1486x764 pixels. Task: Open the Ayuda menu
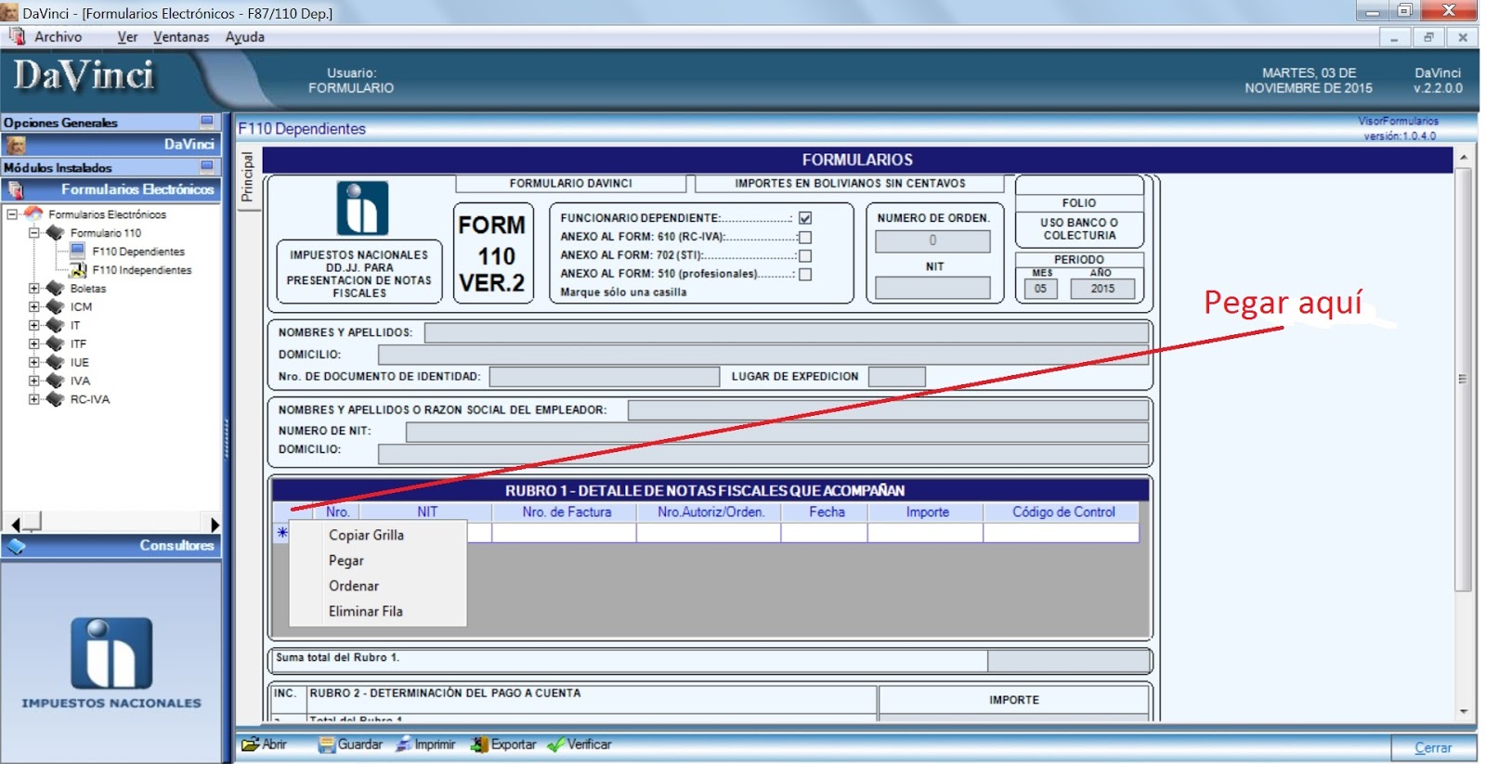pyautogui.click(x=245, y=37)
